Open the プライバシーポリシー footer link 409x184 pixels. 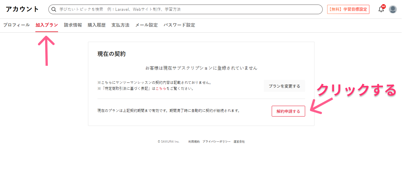pyautogui.click(x=216, y=141)
